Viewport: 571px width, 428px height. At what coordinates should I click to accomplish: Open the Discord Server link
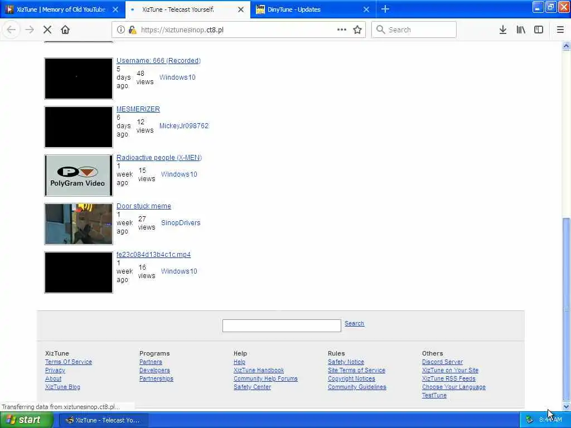(442, 362)
